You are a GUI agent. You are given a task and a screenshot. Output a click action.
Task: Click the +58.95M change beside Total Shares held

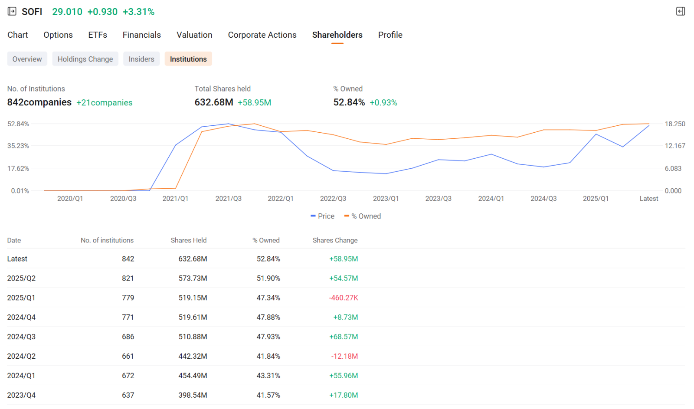click(255, 103)
